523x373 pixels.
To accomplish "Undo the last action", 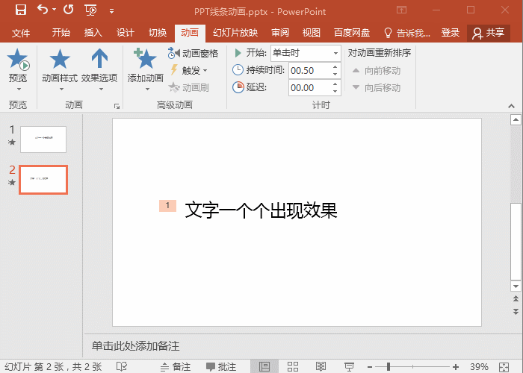I will pyautogui.click(x=43, y=10).
